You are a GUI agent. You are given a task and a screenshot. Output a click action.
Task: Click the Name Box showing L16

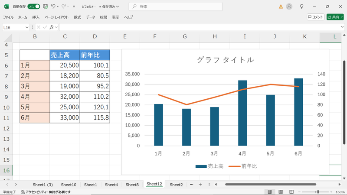coord(13,27)
